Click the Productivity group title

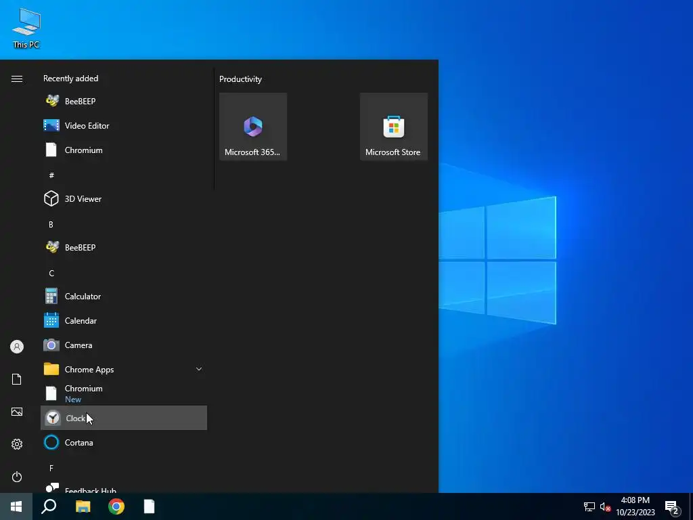(x=240, y=79)
